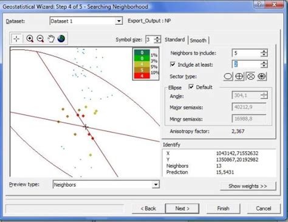Click the Angle value field

(246, 95)
